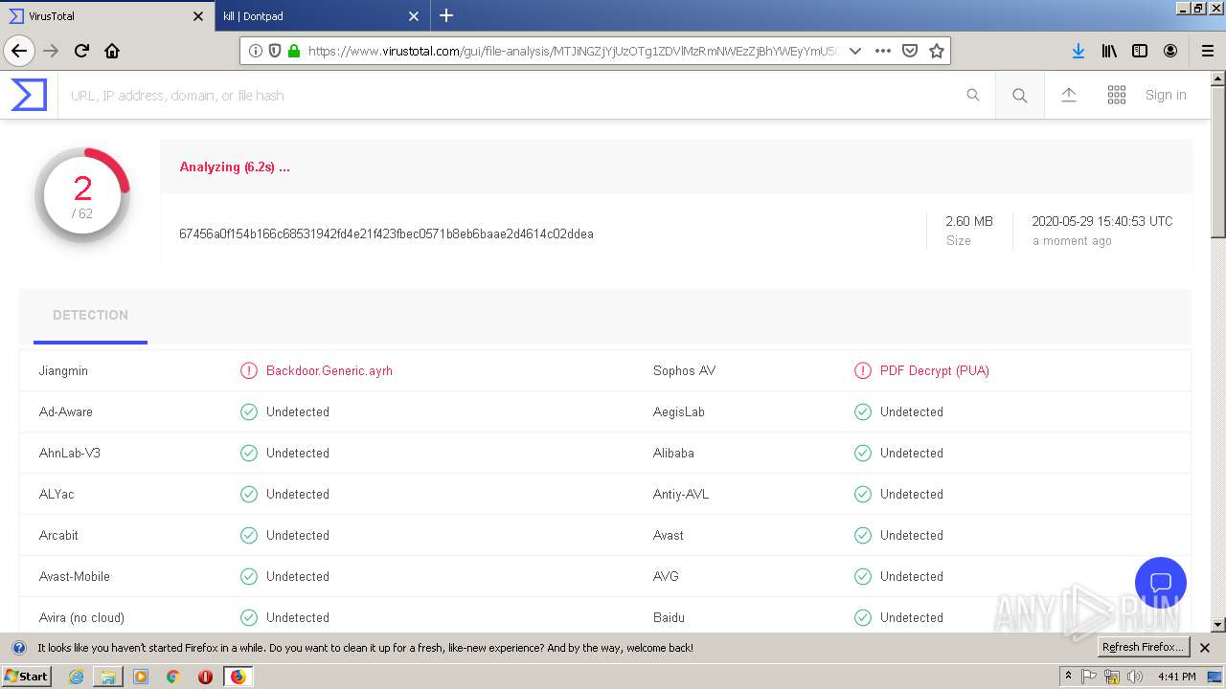Click the Alibaba engine name
This screenshot has height=689, width=1226.
(x=673, y=453)
